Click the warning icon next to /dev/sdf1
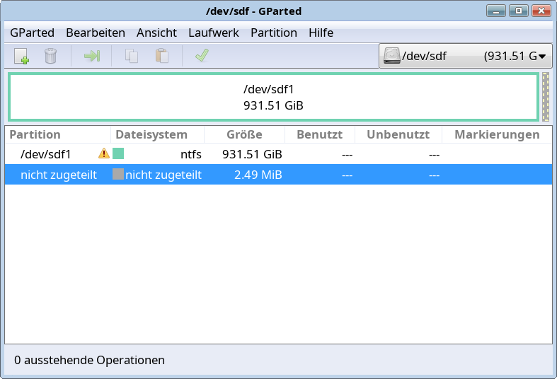This screenshot has height=379, width=557. 104,153
